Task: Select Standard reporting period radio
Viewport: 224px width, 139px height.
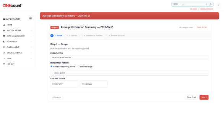Action: (51, 66)
